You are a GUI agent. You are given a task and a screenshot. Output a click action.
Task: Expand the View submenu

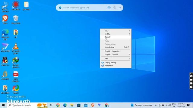coord(116,31)
